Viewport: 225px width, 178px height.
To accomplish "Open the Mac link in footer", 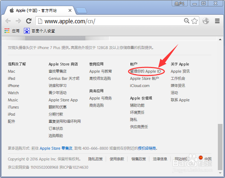I will 11,71.
